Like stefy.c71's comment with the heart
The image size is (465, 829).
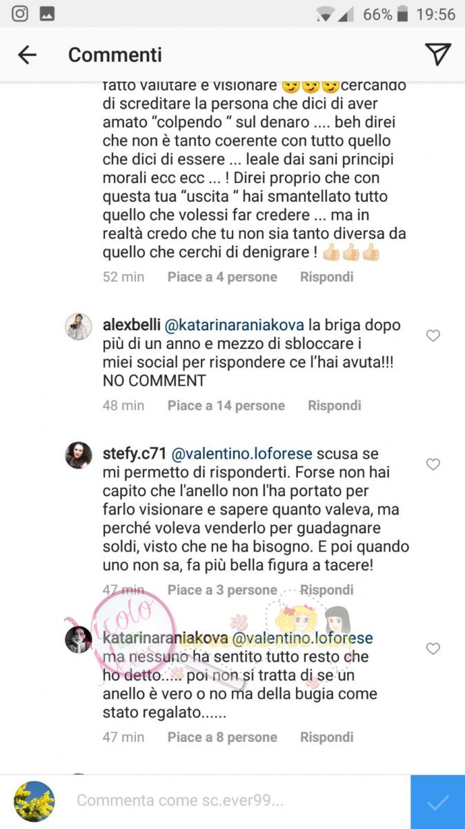pos(433,464)
